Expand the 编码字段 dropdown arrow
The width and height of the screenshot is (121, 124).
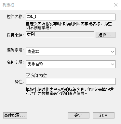[113, 52]
